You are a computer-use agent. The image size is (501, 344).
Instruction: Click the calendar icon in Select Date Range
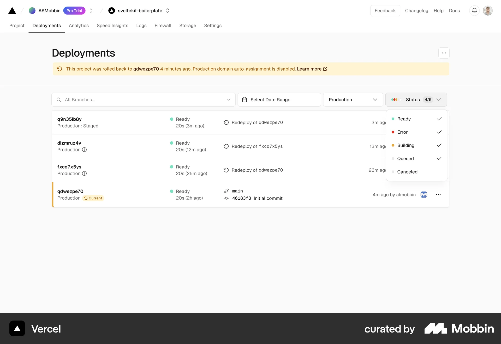(245, 100)
